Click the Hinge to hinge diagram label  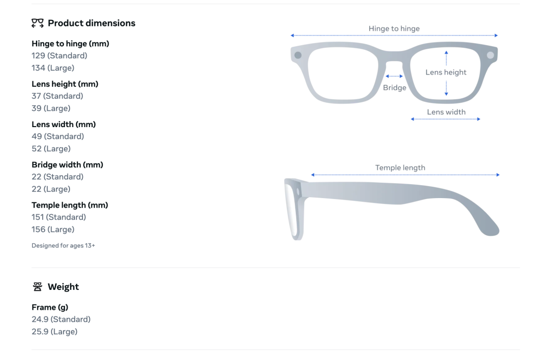pyautogui.click(x=394, y=29)
